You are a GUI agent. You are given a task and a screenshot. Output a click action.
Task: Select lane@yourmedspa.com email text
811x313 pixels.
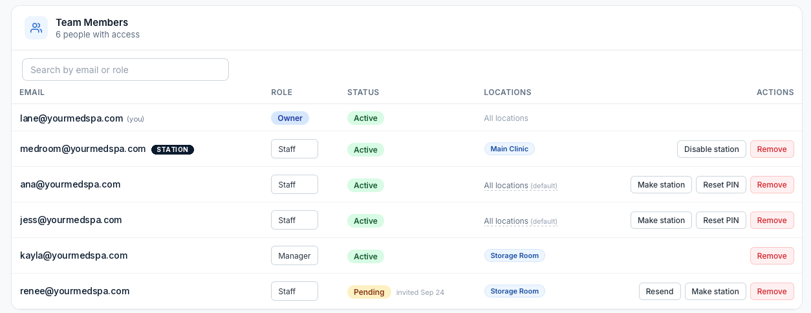(x=71, y=118)
